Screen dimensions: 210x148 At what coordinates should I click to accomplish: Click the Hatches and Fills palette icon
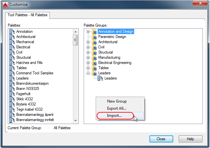13,63
